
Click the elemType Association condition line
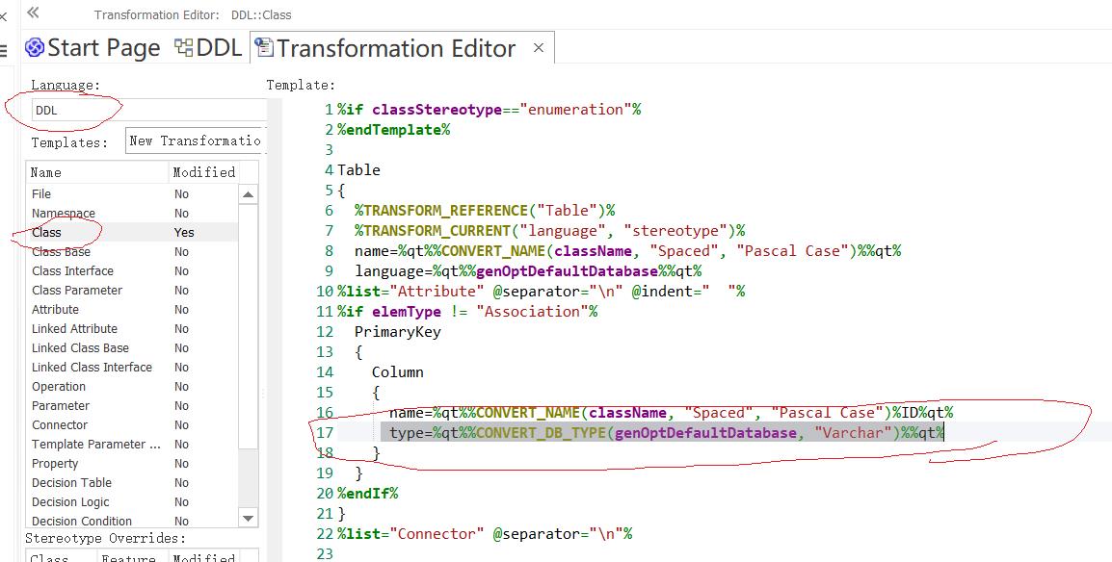pos(467,312)
